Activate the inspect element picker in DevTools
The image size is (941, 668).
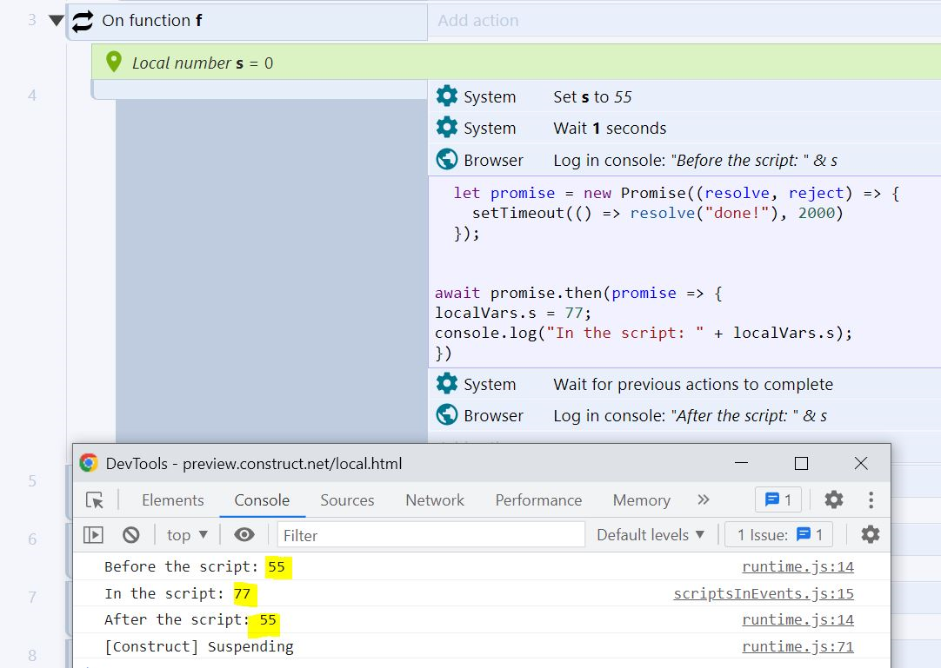click(x=94, y=499)
